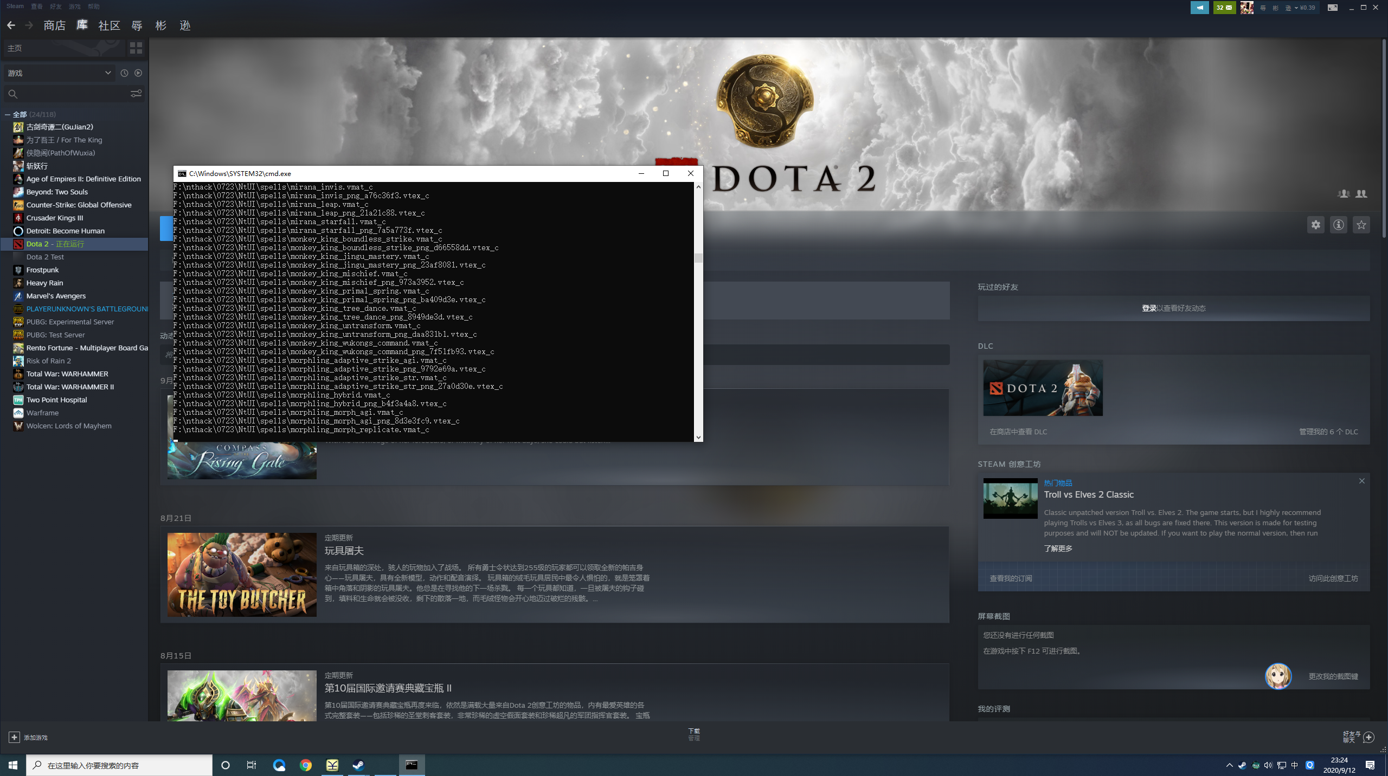Go to the 商店 tab

point(54,25)
